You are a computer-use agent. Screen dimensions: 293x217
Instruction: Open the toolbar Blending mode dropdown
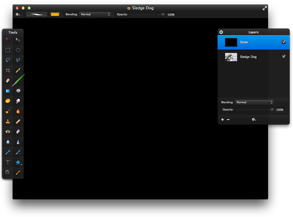point(95,14)
